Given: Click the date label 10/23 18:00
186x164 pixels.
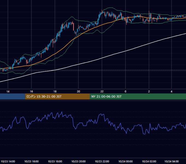Looking at the screenshot, I should pos(55,161).
